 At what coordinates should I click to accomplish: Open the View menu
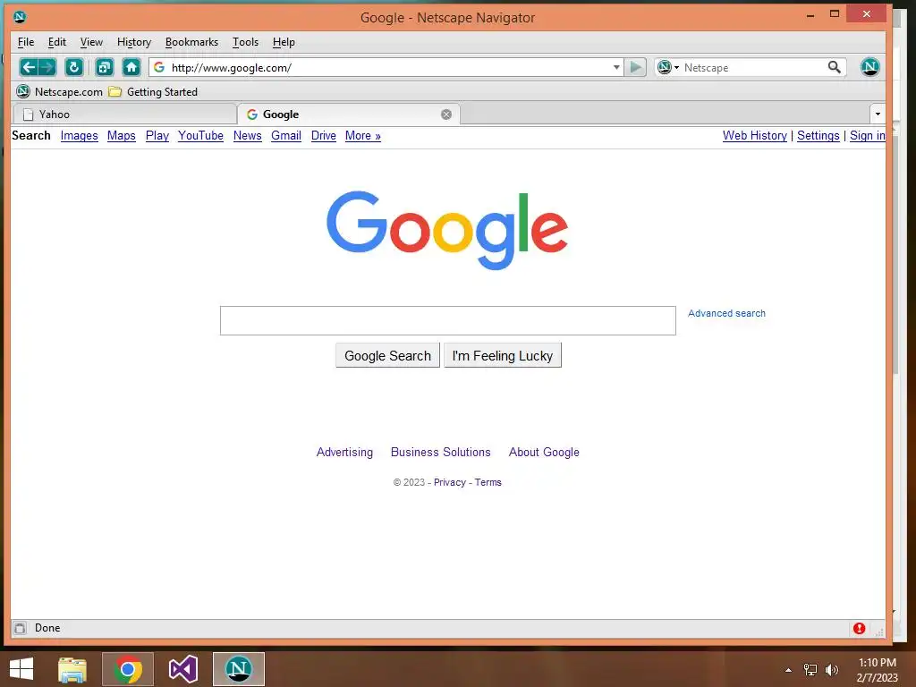click(x=91, y=42)
